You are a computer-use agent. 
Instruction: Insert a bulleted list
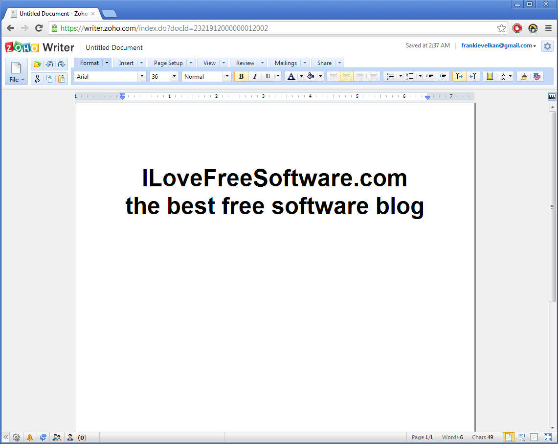coord(390,76)
